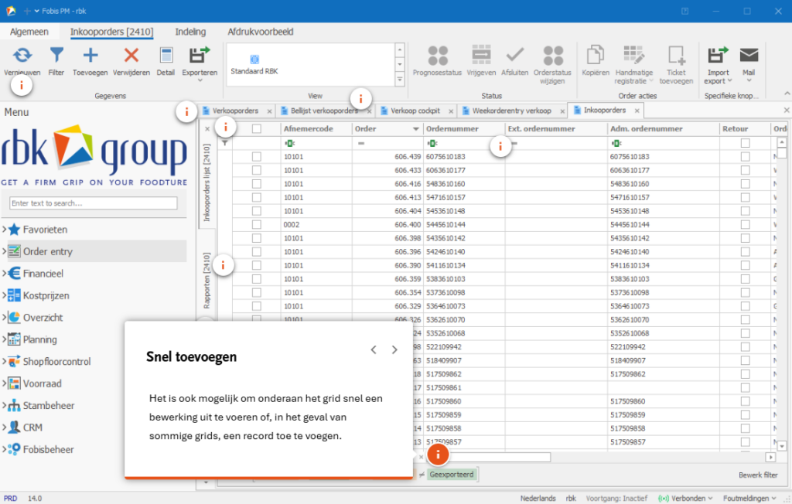Click the Mail envelope icon

[748, 55]
